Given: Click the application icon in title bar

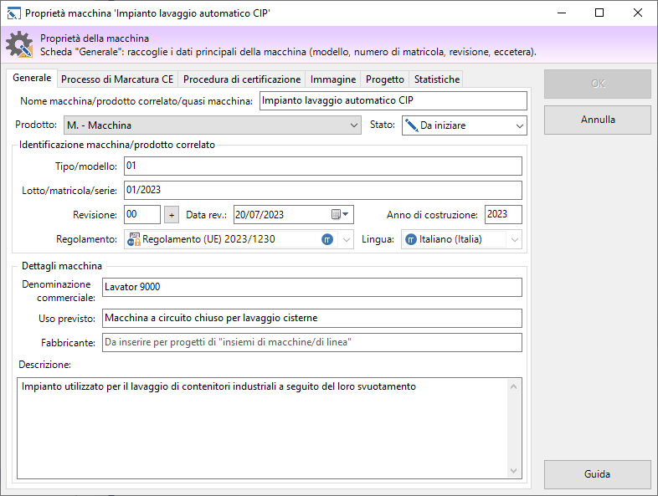Looking at the screenshot, I should [13, 13].
